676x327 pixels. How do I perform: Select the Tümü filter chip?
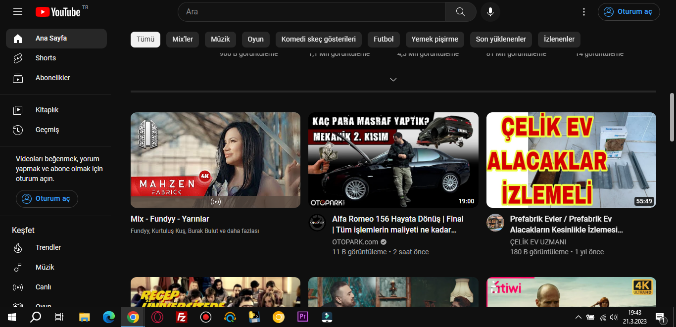(145, 39)
